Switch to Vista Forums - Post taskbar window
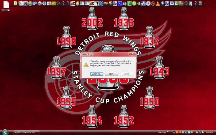Viewport: 216px width, 135px height. coord(27,132)
